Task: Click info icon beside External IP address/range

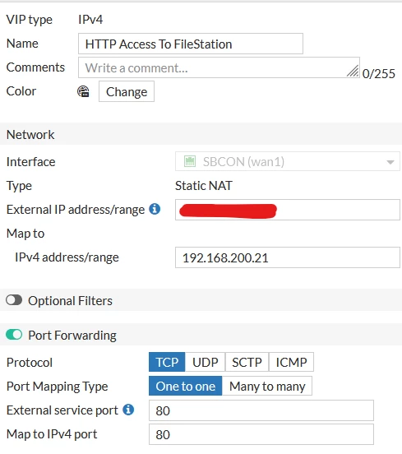Action: coord(155,209)
